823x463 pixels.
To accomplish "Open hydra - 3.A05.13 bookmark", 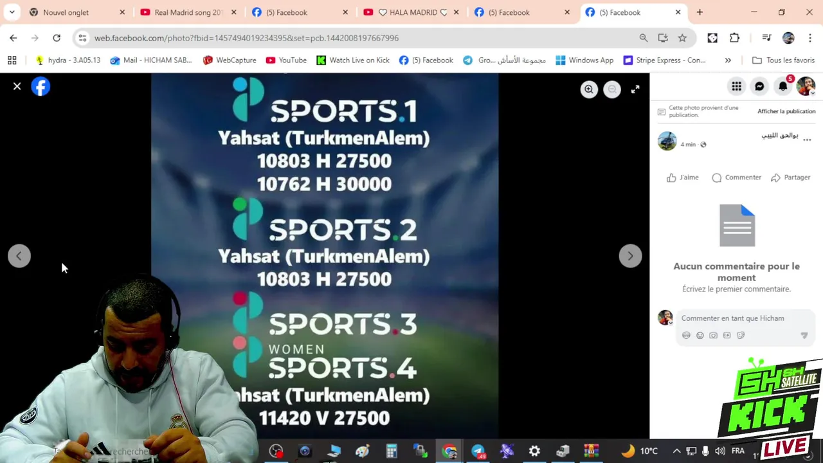I will coord(68,60).
